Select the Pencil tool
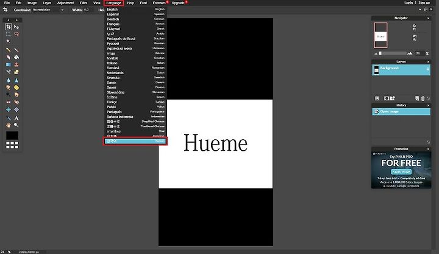This screenshot has height=254, width=439. [8, 50]
